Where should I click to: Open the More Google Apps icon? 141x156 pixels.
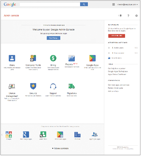(x=26, y=134)
